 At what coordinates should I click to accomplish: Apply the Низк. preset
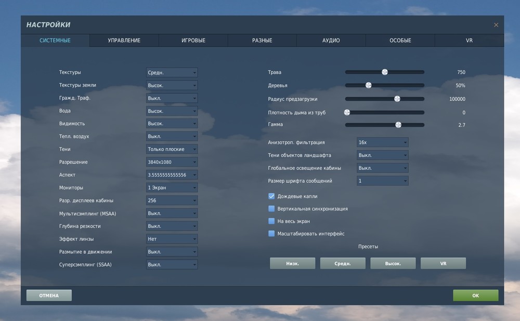click(292, 263)
